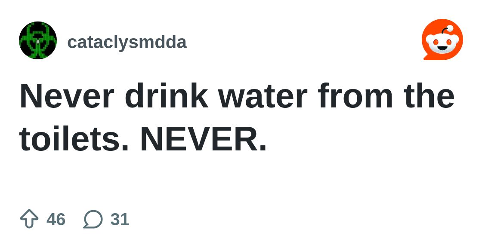The height and width of the screenshot is (251, 482).
Task: Click Snoo's left orange eye
Action: pos(435,42)
